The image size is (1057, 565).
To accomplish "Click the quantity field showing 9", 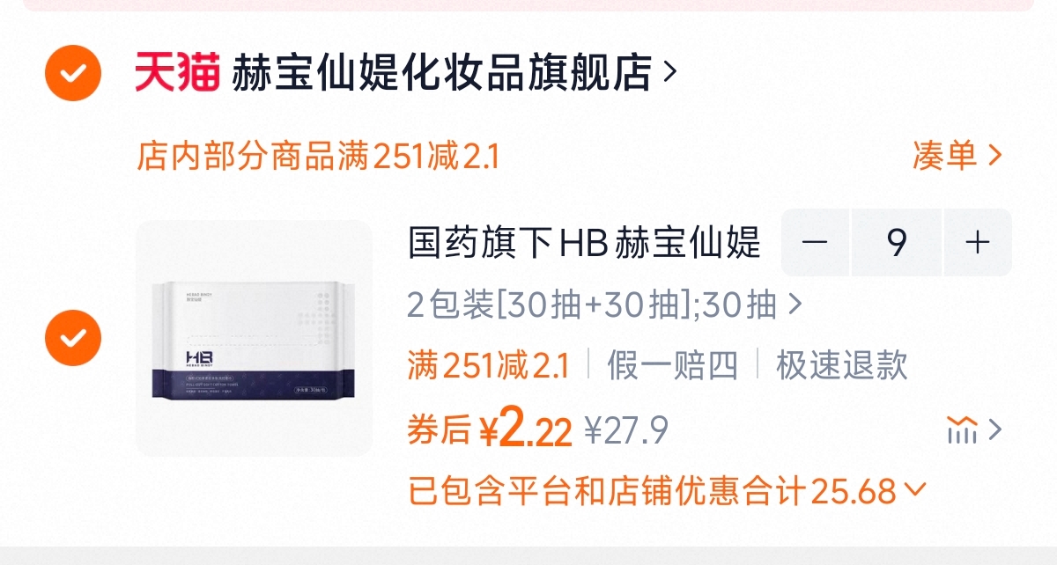I will click(897, 243).
